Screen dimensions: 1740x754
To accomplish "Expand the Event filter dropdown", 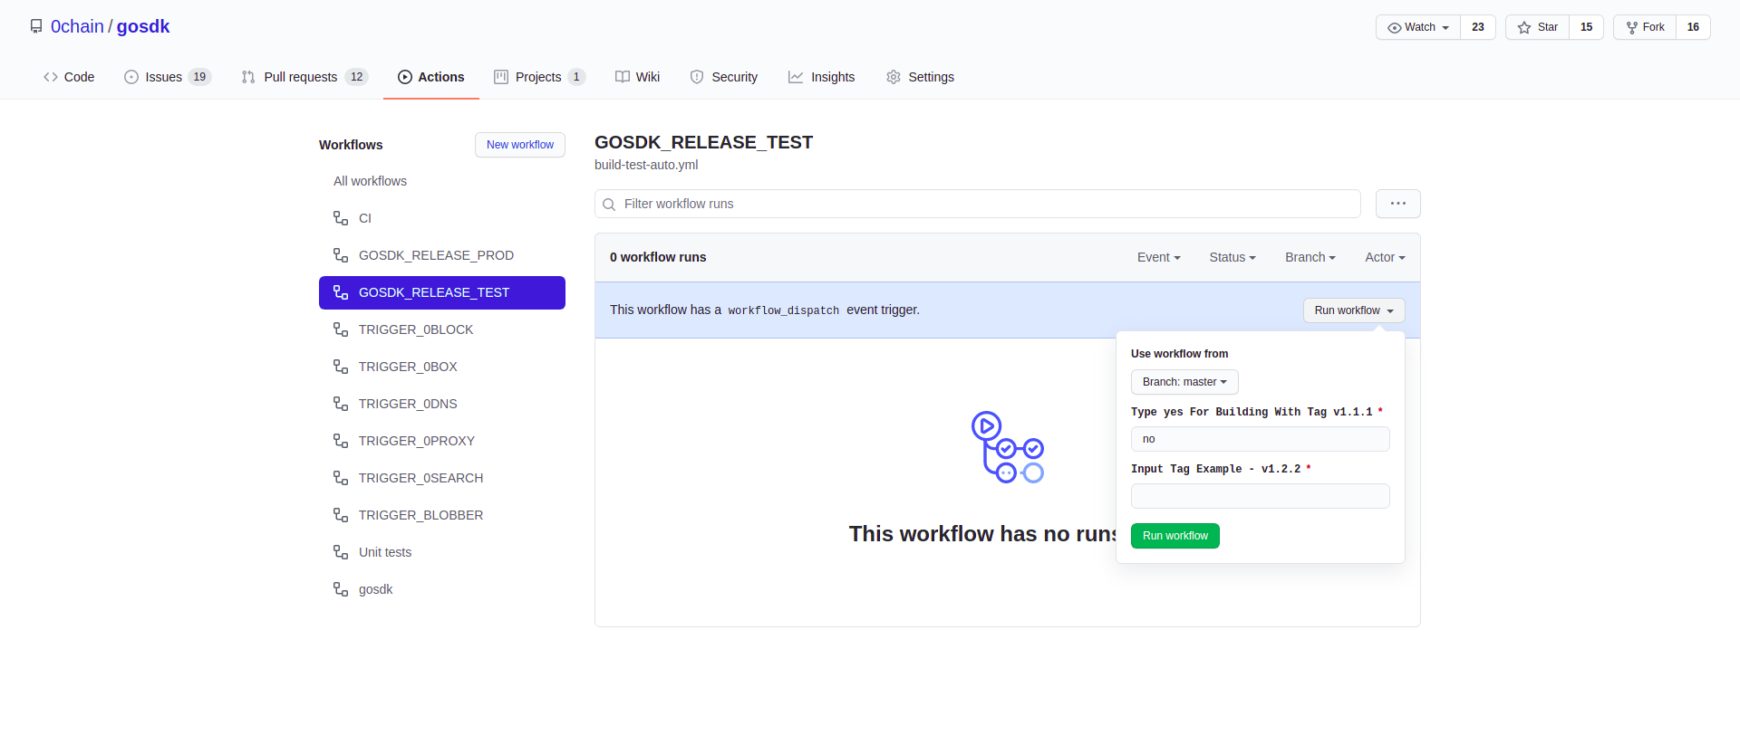I will 1158,257.
